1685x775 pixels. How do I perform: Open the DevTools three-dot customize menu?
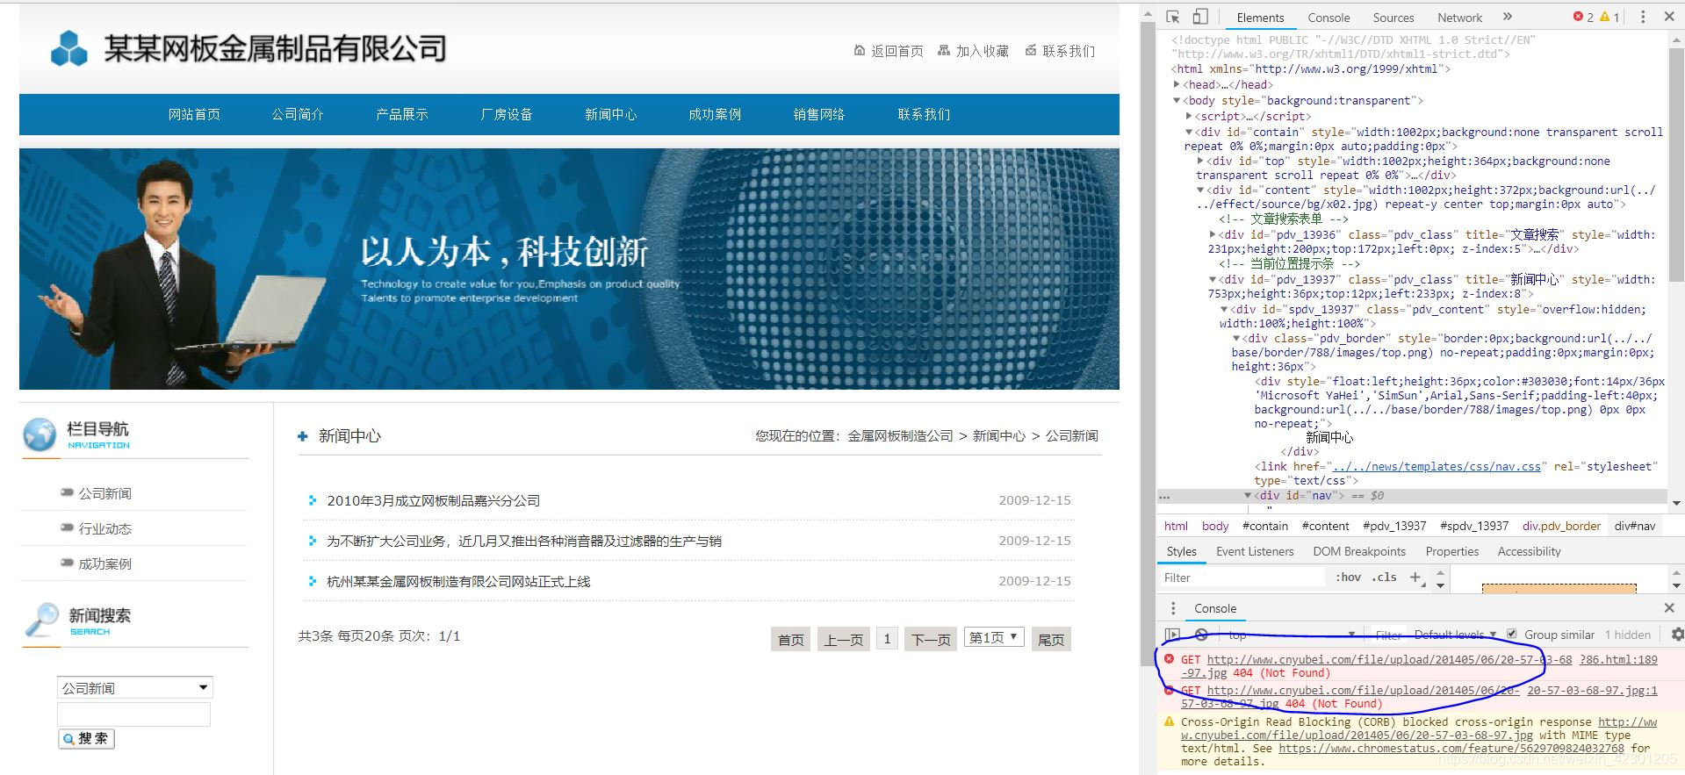(x=1643, y=17)
